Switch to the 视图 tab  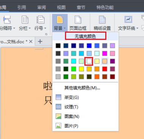click(61, 8)
